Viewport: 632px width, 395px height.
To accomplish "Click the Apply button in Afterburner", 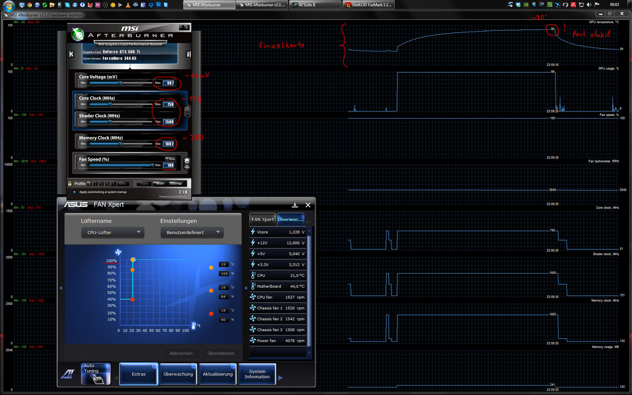I will coord(144,183).
